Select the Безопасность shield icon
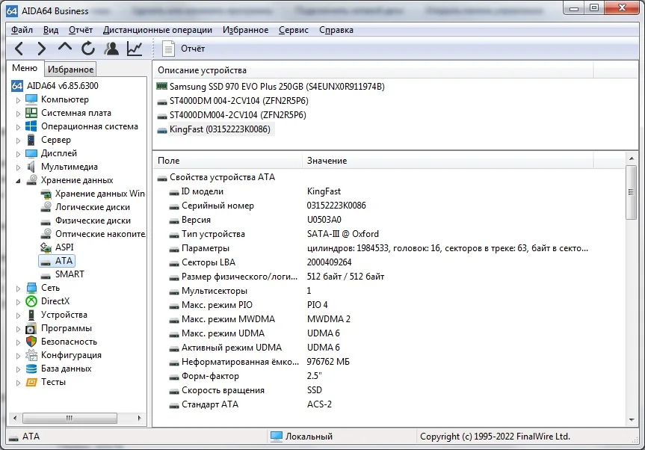645x450 pixels. (x=31, y=342)
